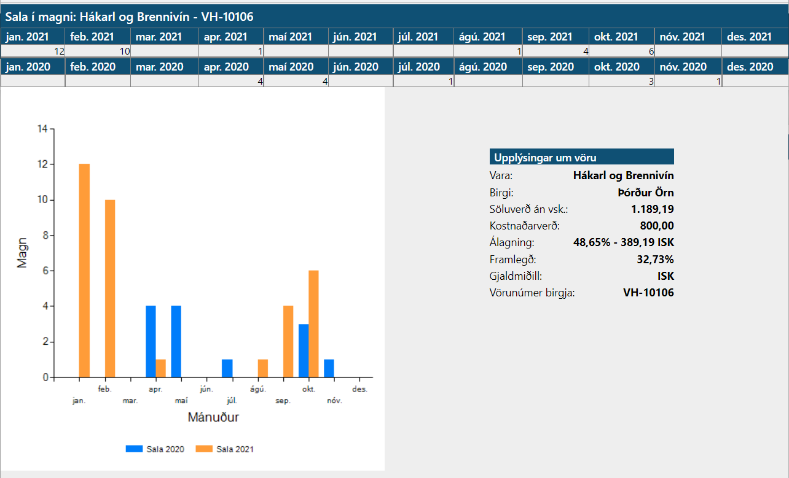The width and height of the screenshot is (789, 478).
Task: Click the Söluverð án vsk. value 1.189,19
Action: click(x=652, y=209)
